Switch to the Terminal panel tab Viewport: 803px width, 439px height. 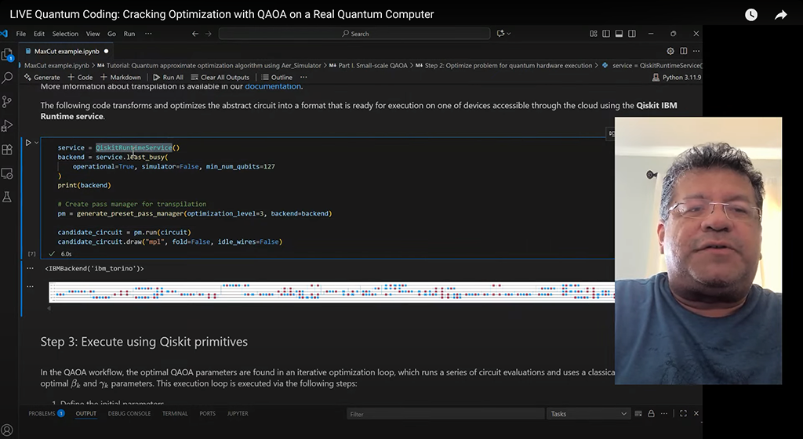pyautogui.click(x=175, y=414)
